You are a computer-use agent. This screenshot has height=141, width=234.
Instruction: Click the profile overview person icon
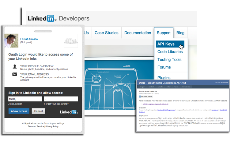pos(15,67)
